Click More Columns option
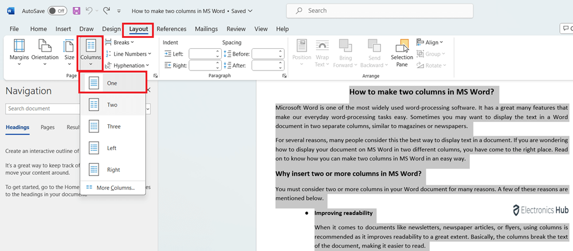The width and height of the screenshot is (573, 251). click(x=115, y=187)
